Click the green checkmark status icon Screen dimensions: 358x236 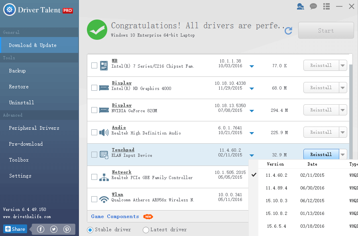coord(97,29)
